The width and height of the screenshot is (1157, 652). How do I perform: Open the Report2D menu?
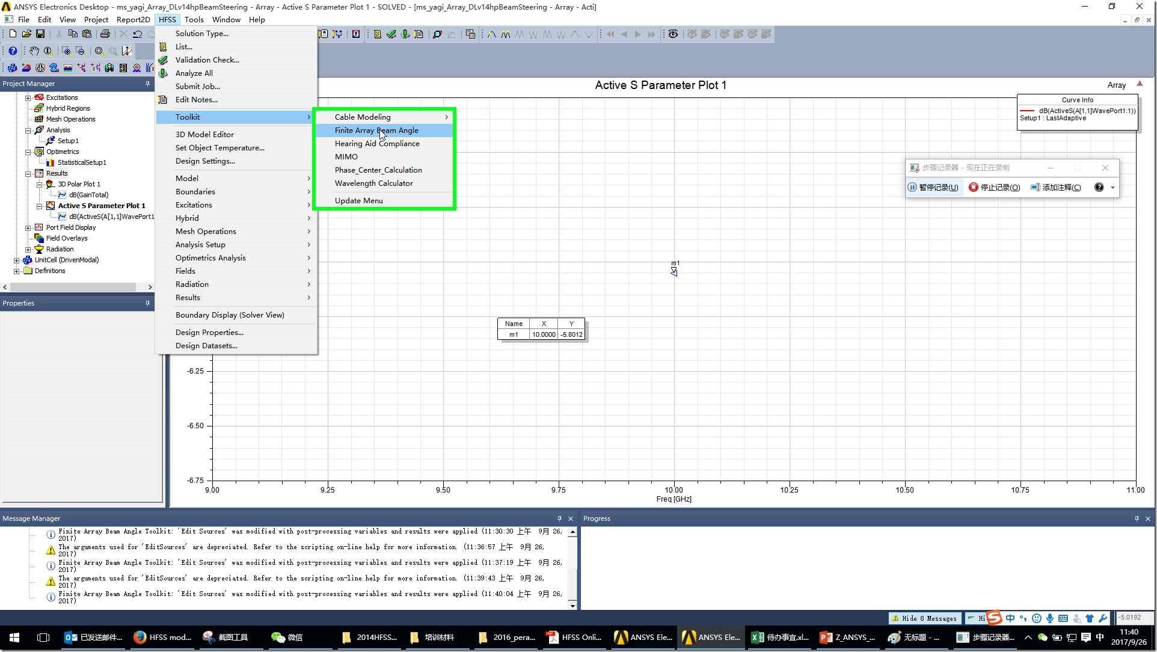click(133, 19)
